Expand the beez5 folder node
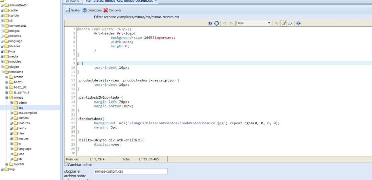 point(7,82)
